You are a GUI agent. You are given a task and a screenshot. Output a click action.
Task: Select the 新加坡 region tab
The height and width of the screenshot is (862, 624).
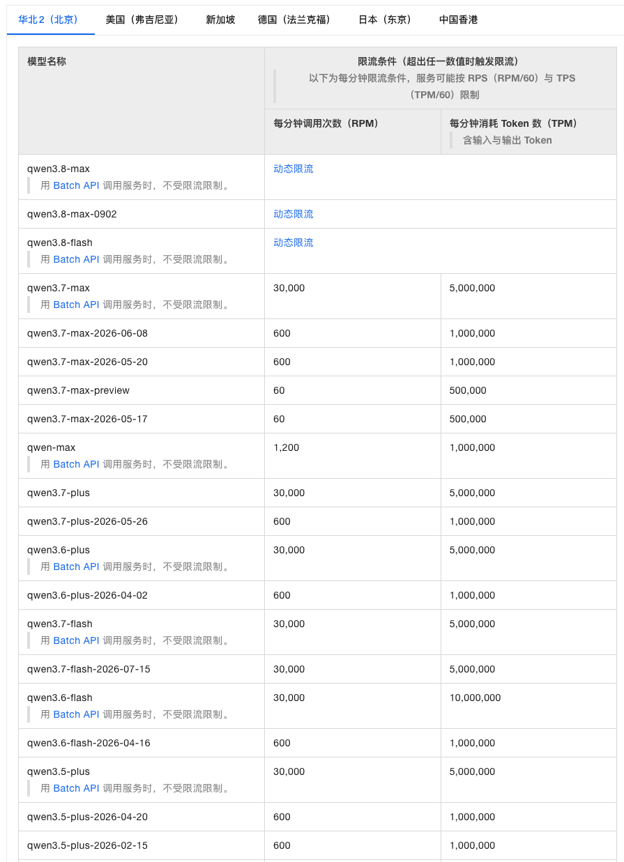220,20
